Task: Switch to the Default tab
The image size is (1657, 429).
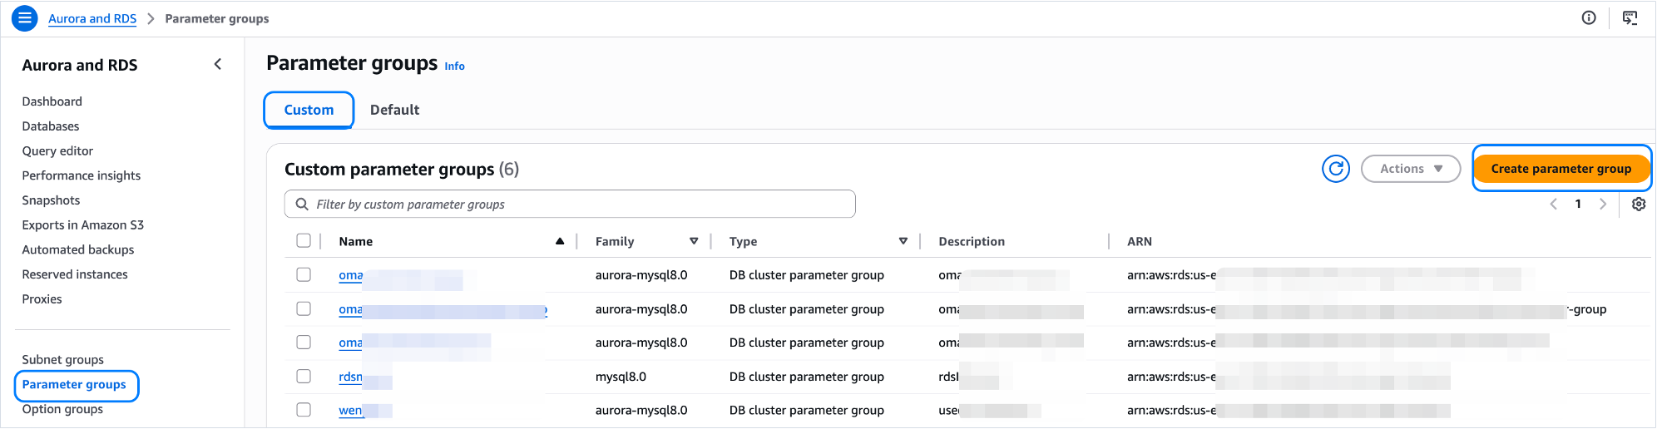Action: 394,110
